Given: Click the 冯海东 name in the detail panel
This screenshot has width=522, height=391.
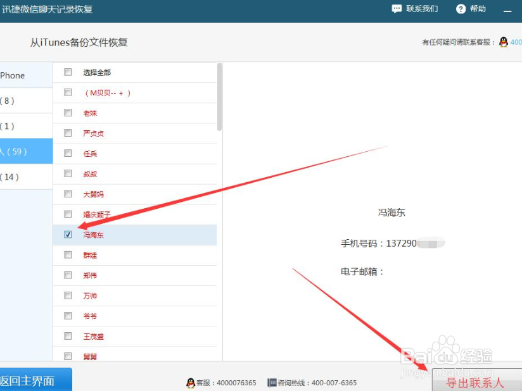Looking at the screenshot, I should pos(392,213).
